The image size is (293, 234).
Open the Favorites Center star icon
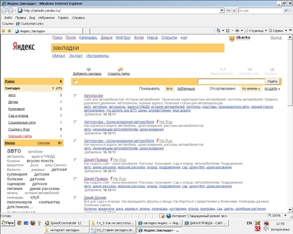3,31
